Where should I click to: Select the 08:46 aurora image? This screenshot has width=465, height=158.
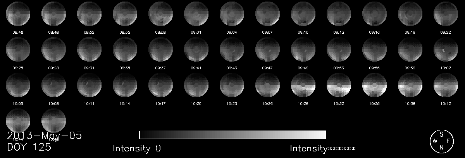point(18,14)
